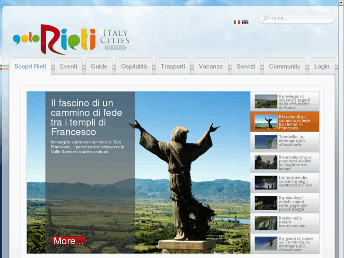Viewport: 344px width, 258px height.
Task: Open 'Terminillo, la montagna più affascinante' slide text
Action: 292,141
